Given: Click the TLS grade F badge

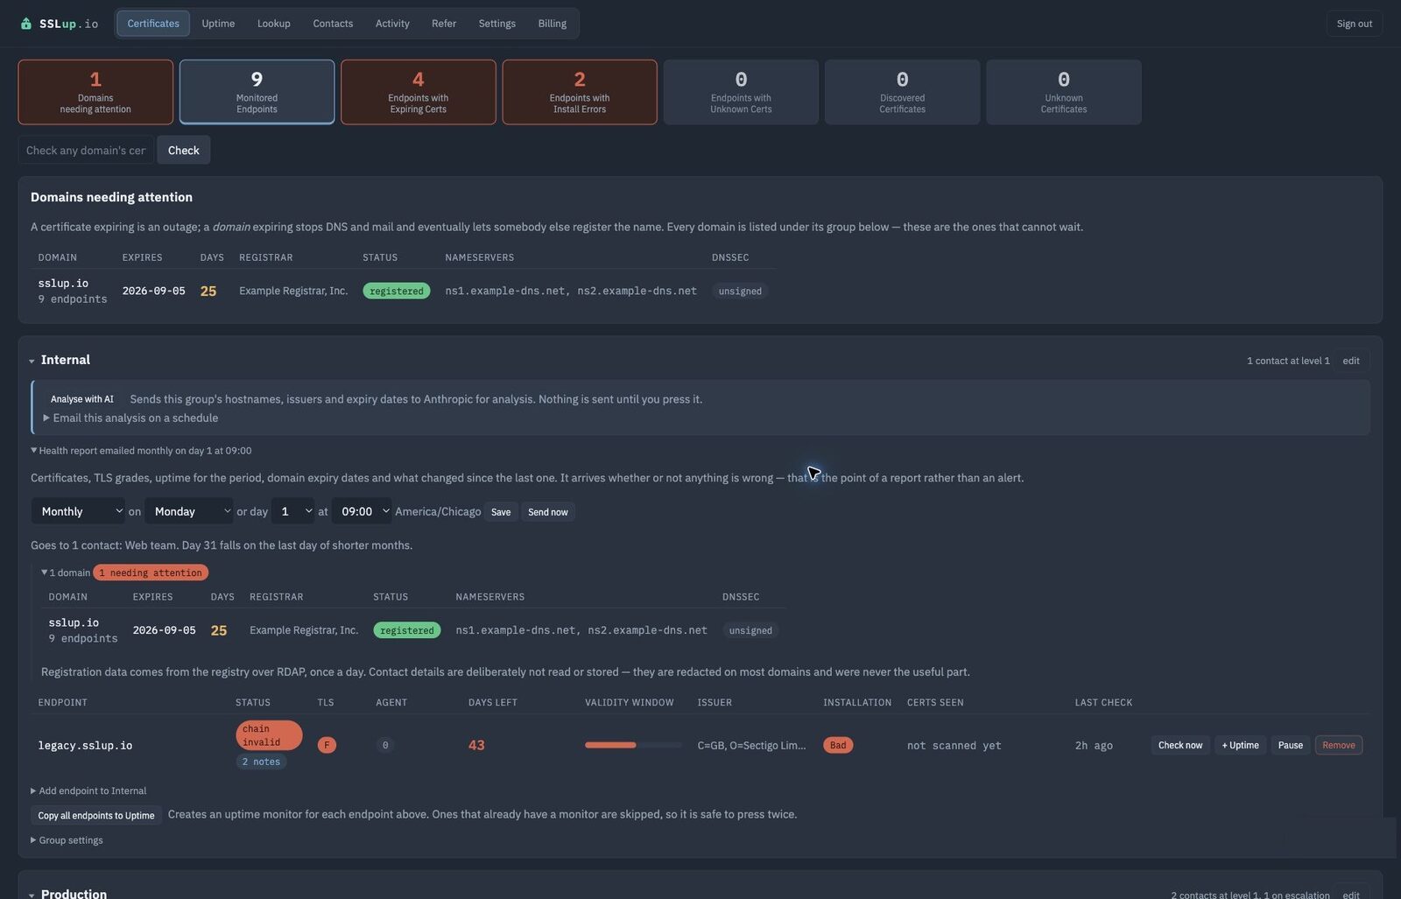Looking at the screenshot, I should pos(327,745).
